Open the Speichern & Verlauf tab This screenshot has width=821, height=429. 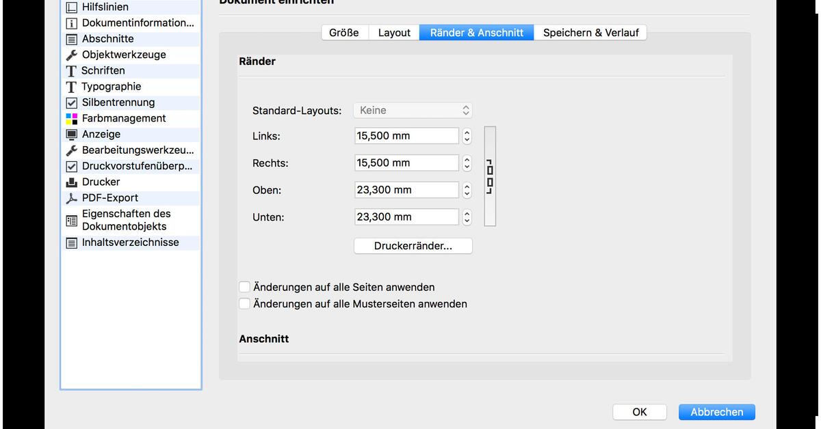590,32
